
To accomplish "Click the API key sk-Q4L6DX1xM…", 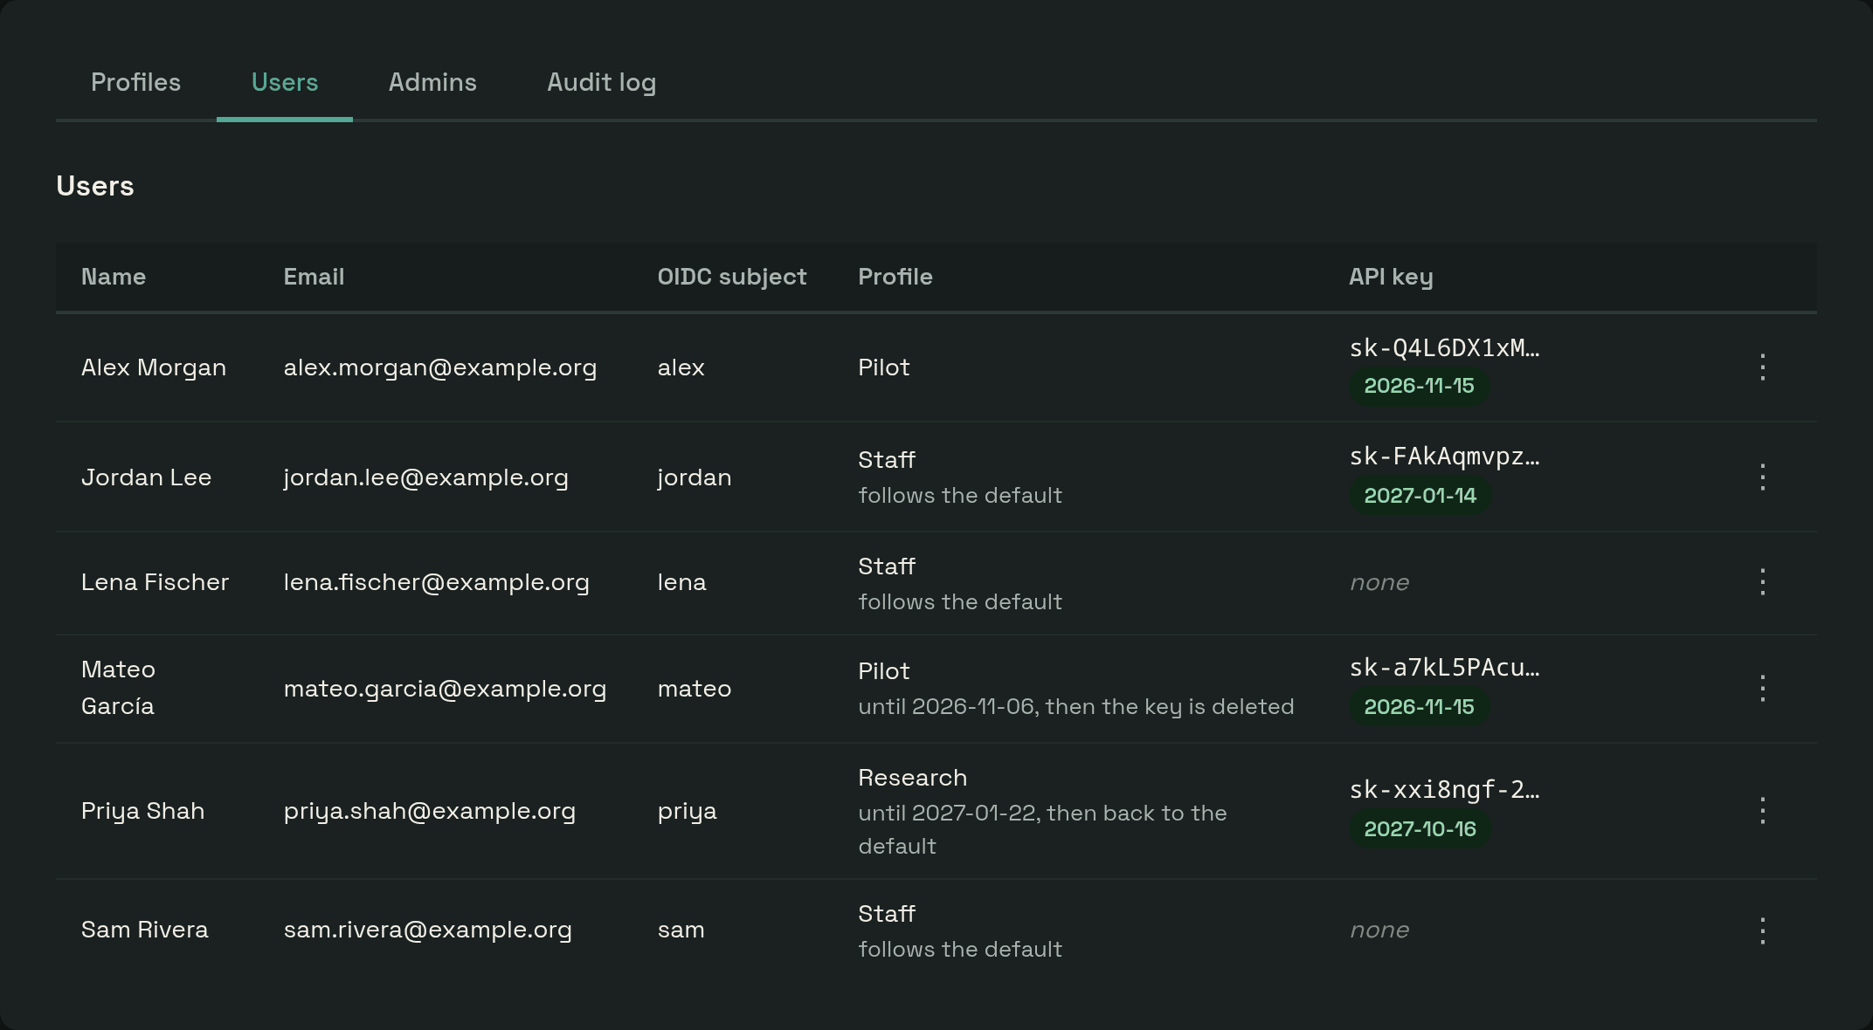I will click(x=1445, y=348).
